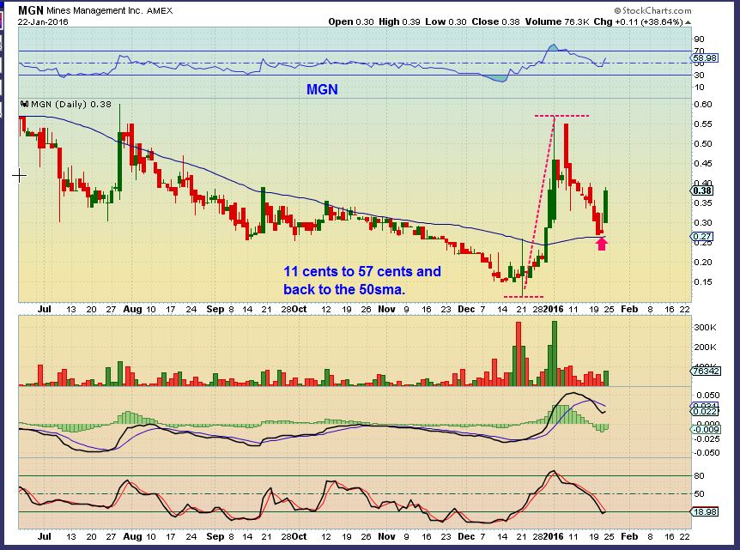740x550 pixels.
Task: Click the 0.60 price axis label
Action: click(703, 104)
